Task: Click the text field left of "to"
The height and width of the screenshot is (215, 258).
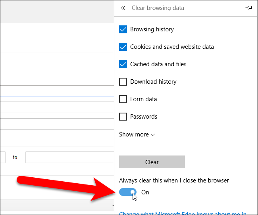Action: click(x=2, y=157)
